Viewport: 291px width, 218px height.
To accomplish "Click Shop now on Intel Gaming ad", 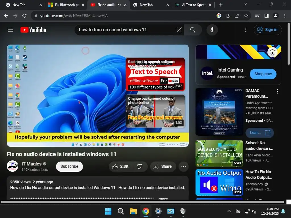I will pyautogui.click(x=263, y=74).
